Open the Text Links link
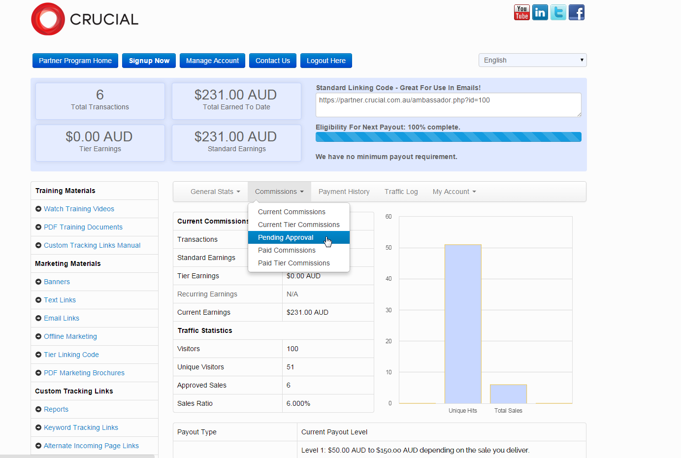The image size is (681, 458). (x=60, y=300)
